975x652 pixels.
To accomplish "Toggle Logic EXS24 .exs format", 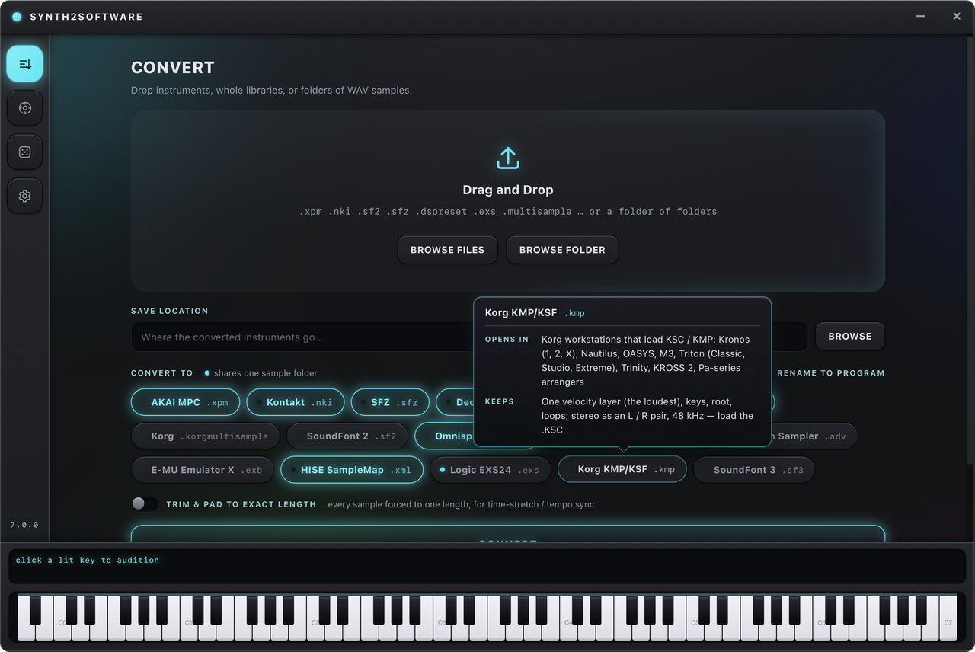I will coord(491,470).
